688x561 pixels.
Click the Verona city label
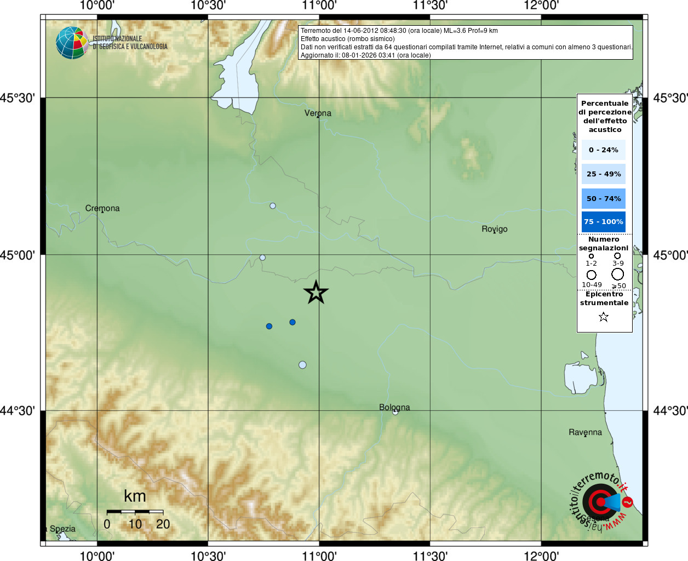click(x=318, y=113)
